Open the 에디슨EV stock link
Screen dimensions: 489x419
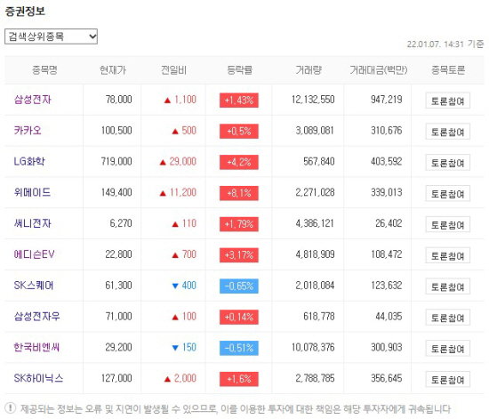click(x=35, y=254)
